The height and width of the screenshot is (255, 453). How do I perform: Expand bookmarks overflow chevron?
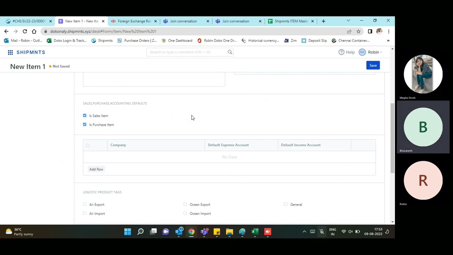[388, 41]
